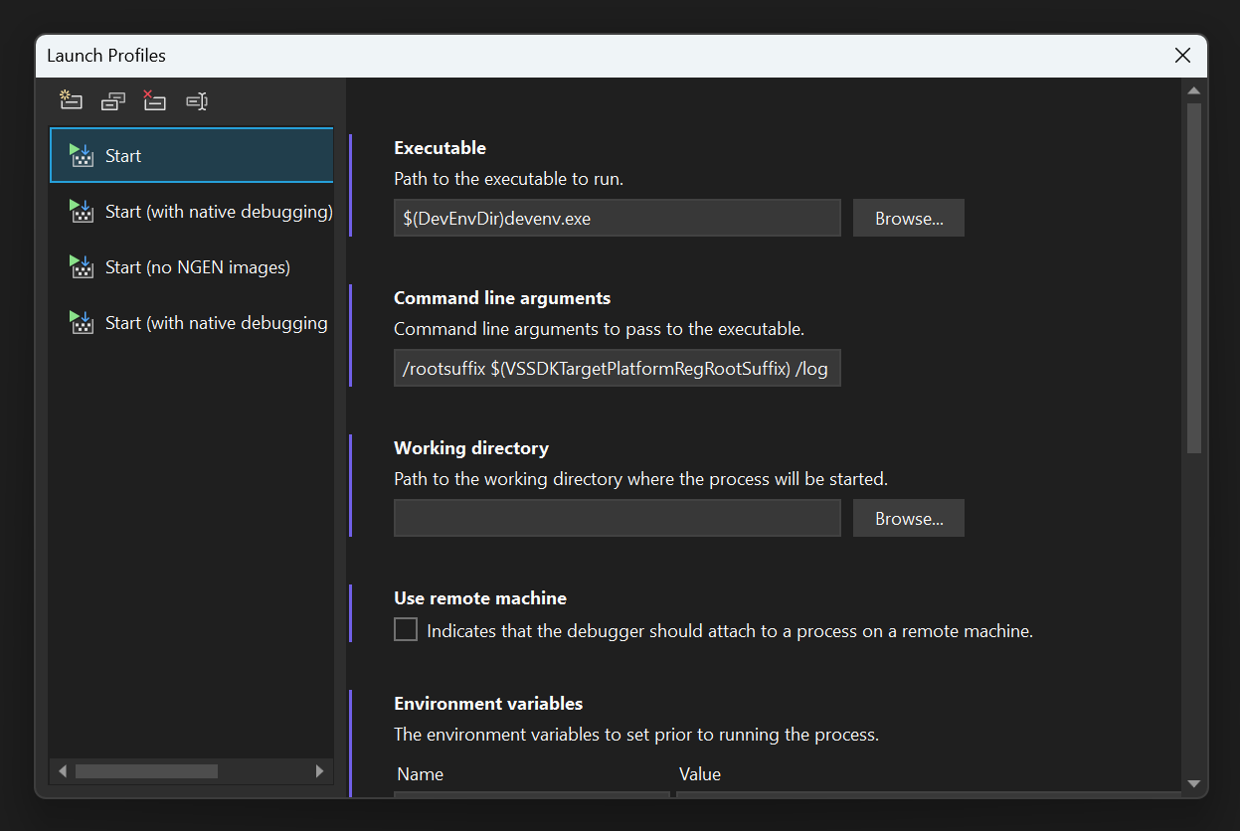
Task: Click the command line arguments field
Action: pyautogui.click(x=617, y=368)
